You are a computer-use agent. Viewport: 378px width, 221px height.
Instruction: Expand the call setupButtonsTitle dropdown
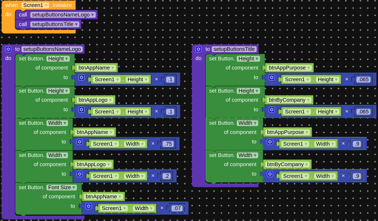click(x=76, y=25)
